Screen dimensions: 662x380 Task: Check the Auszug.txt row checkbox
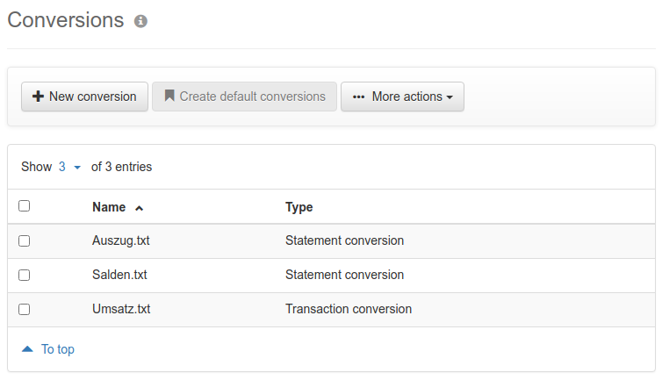click(24, 240)
